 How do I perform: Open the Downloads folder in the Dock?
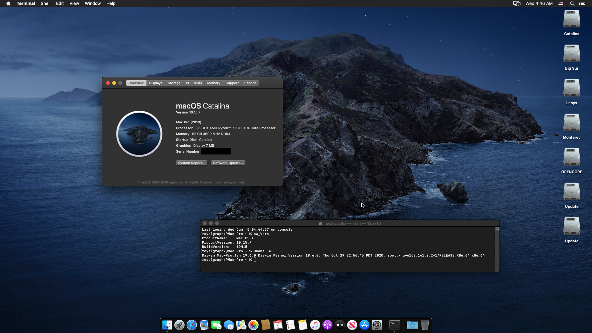[412, 325]
